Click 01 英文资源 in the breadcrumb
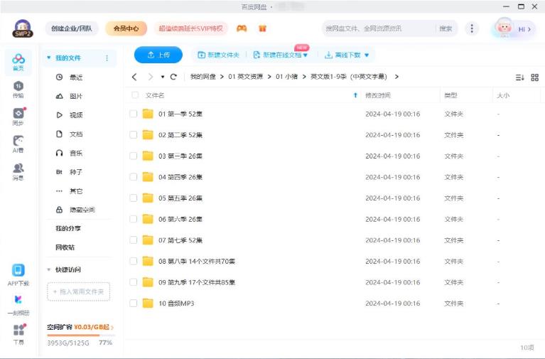This screenshot has height=359, width=545. [x=245, y=77]
